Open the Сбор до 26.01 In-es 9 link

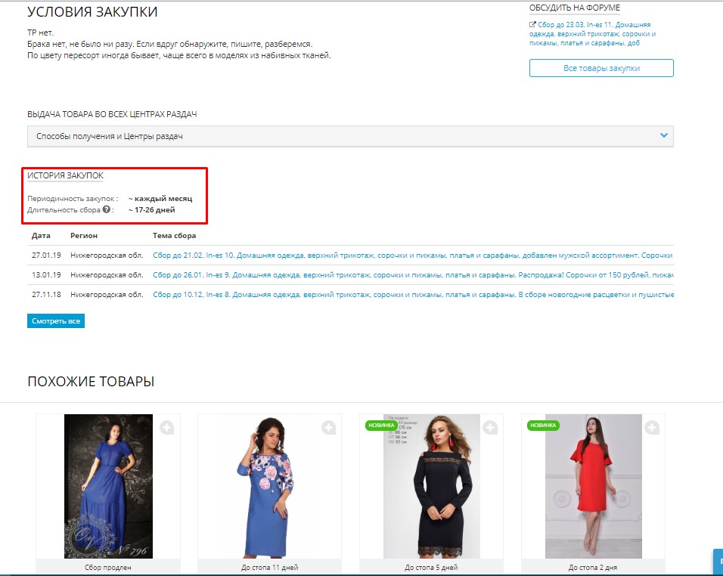coord(413,275)
